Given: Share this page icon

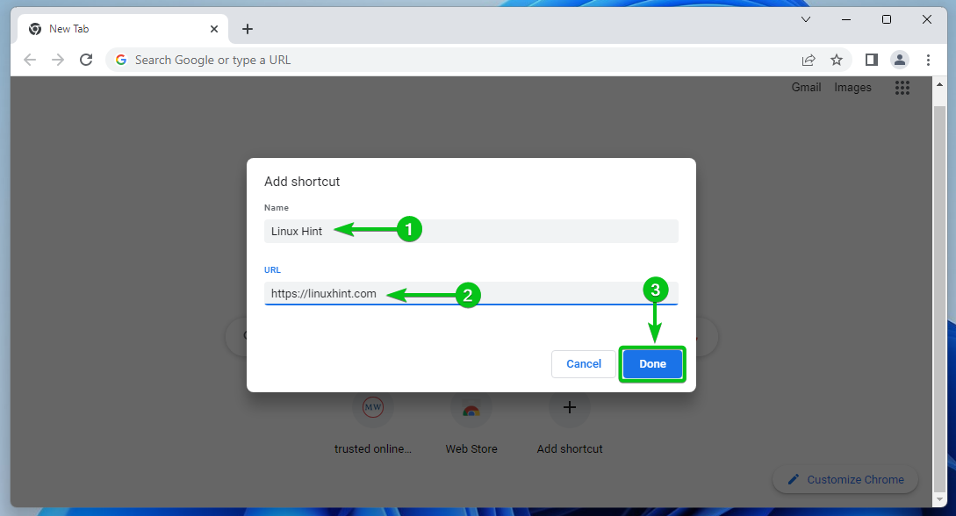Looking at the screenshot, I should 809,60.
